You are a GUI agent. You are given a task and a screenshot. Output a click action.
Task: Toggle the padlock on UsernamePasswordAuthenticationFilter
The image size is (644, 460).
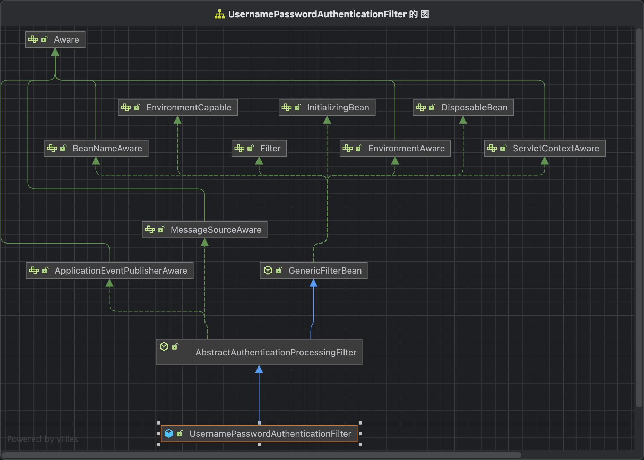tap(180, 434)
